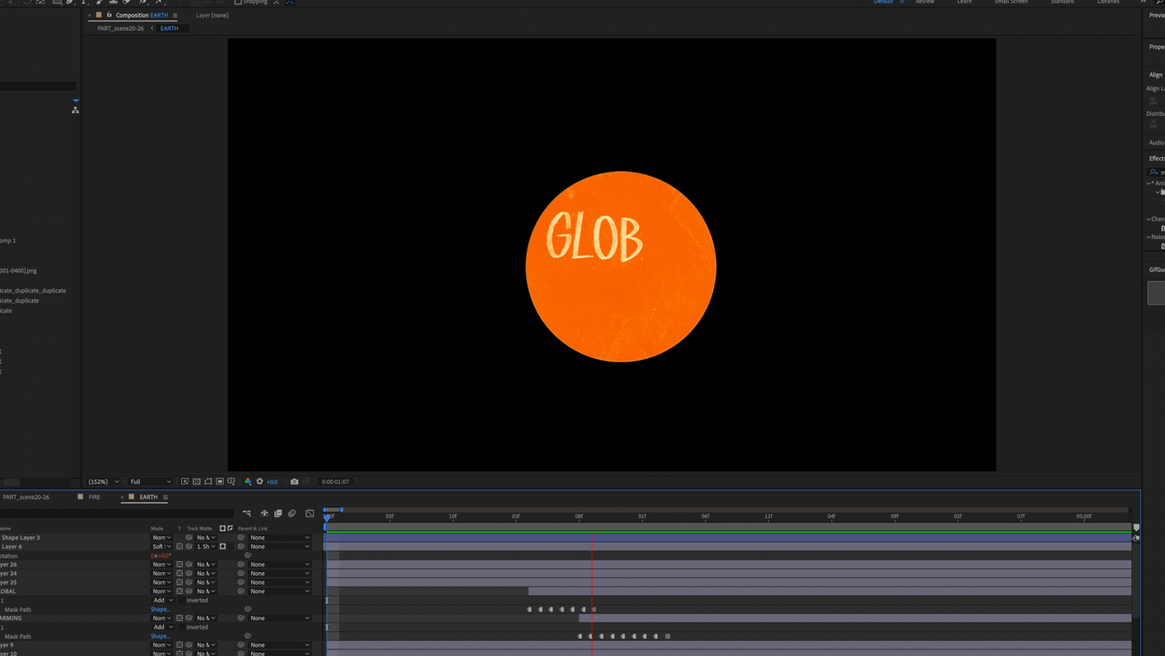Viewport: 1165px width, 656px height.
Task: Click the parent pick whip for WARMING layer
Action: 241,619
